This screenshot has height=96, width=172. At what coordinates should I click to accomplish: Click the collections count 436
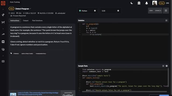[x=19, y=13]
